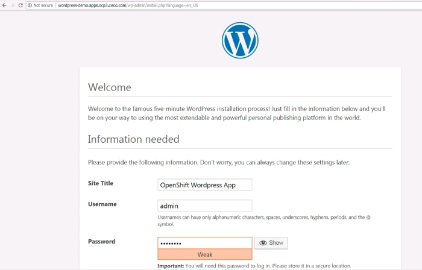Click the Password label

[x=101, y=242]
